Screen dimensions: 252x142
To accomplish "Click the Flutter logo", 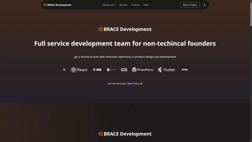I will 166,70.
